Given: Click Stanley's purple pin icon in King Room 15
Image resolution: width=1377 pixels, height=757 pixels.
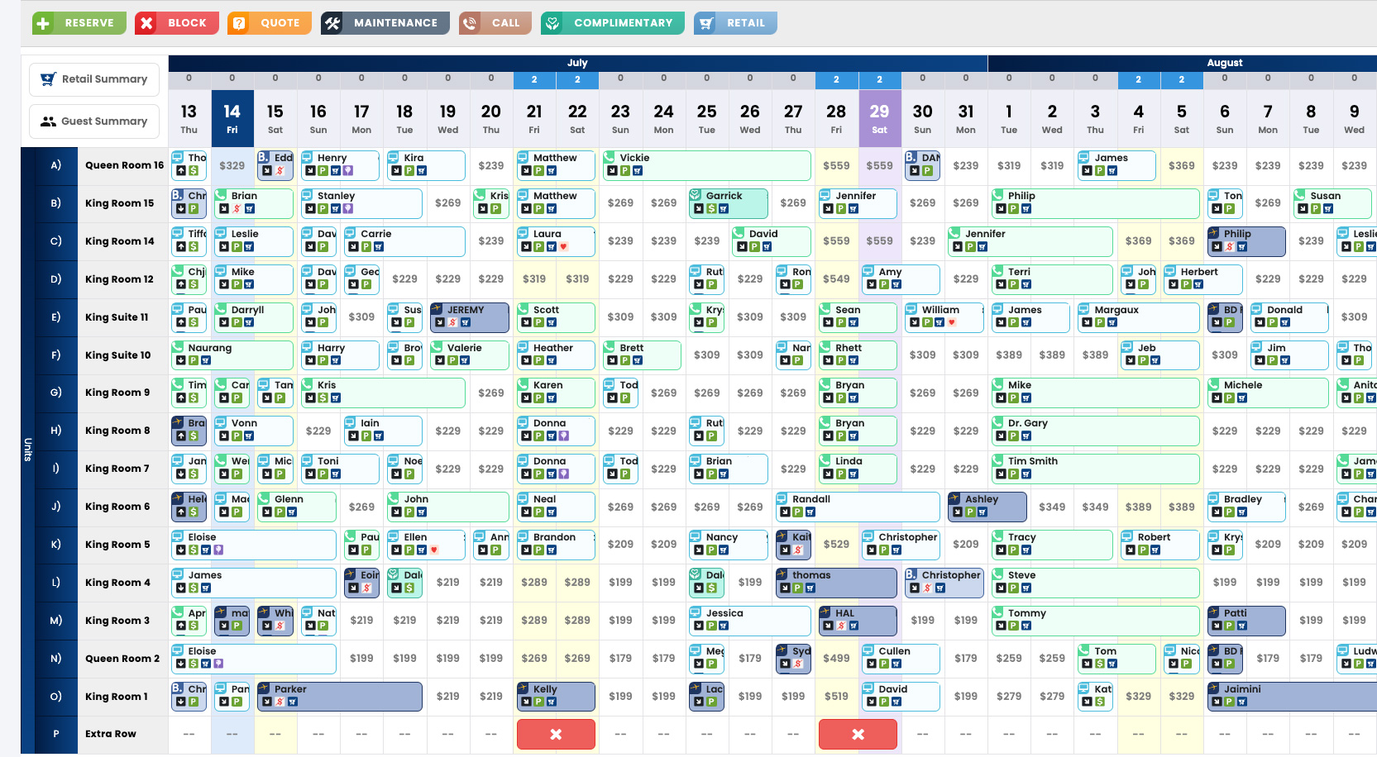Looking at the screenshot, I should [x=348, y=209].
